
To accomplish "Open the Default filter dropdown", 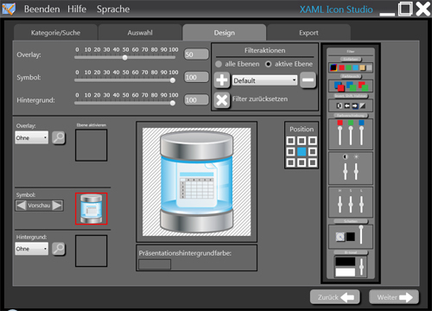I will 264,80.
